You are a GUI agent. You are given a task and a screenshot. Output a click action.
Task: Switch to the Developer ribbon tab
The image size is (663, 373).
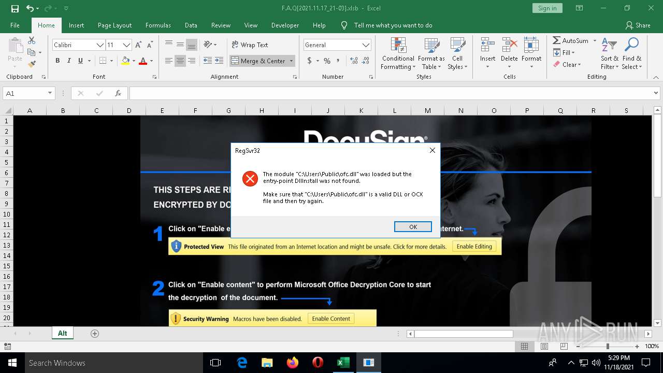point(285,25)
